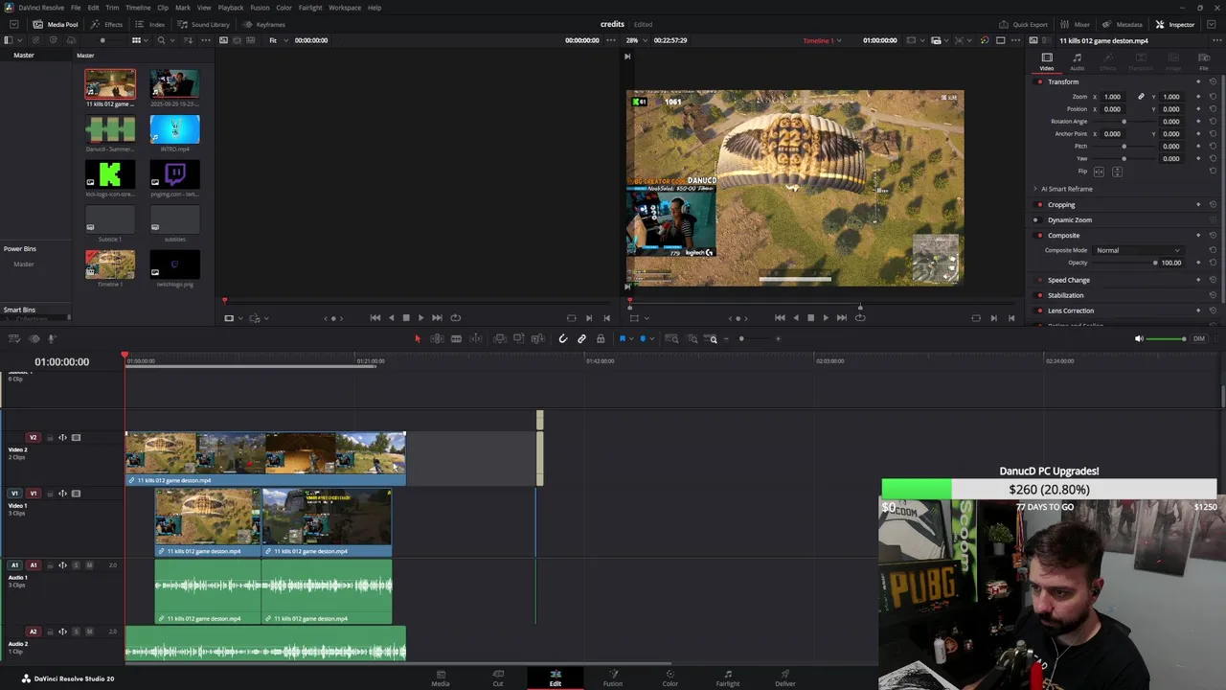Open the Keyframes panel
Viewport: 1226px width, 690px height.
click(x=264, y=25)
